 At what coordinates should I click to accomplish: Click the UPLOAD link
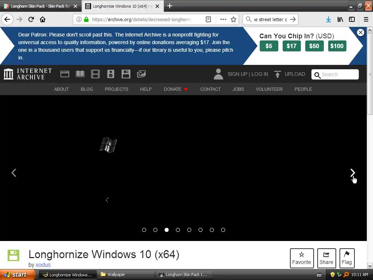pyautogui.click(x=295, y=74)
